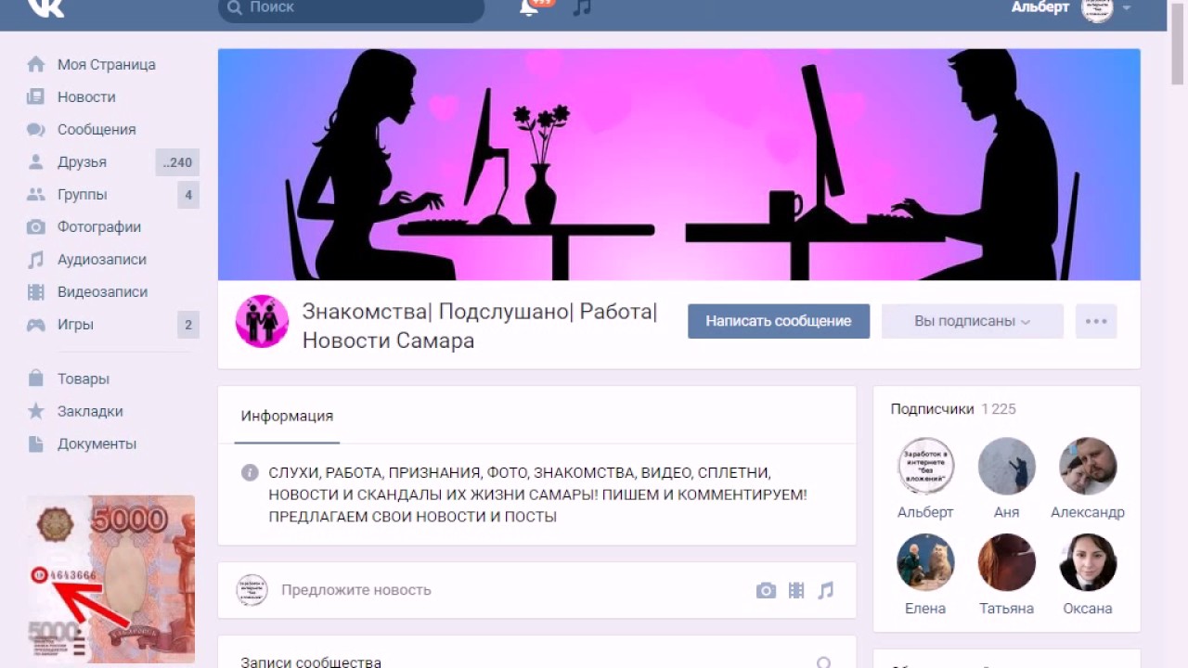1188x668 pixels.
Task: Click the people icon beside Группы
Action: [36, 195]
